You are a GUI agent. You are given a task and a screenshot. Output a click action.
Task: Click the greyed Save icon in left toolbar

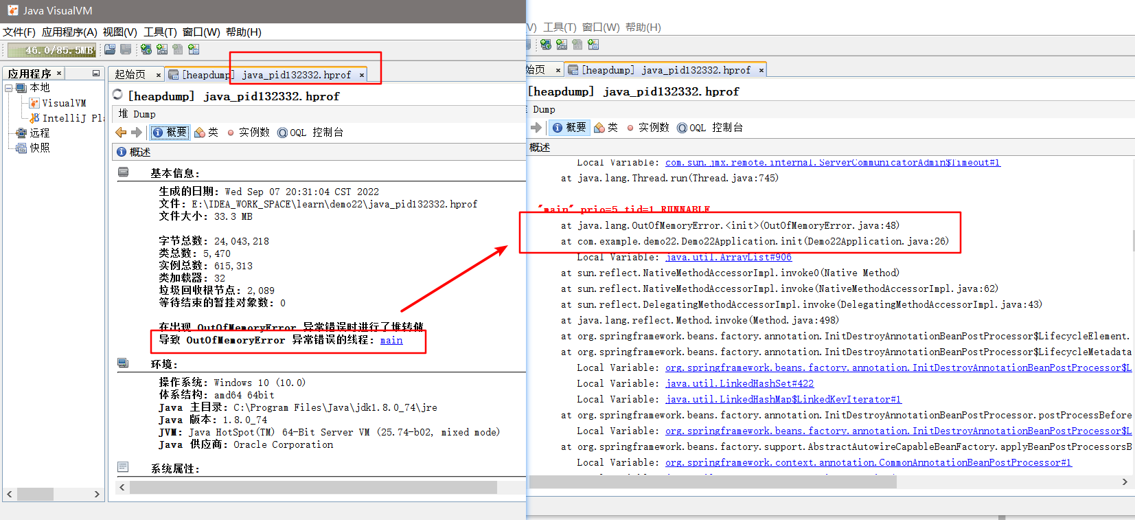click(x=126, y=49)
